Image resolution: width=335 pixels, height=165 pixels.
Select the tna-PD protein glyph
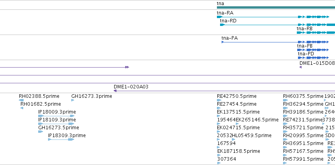[x=313, y=58]
